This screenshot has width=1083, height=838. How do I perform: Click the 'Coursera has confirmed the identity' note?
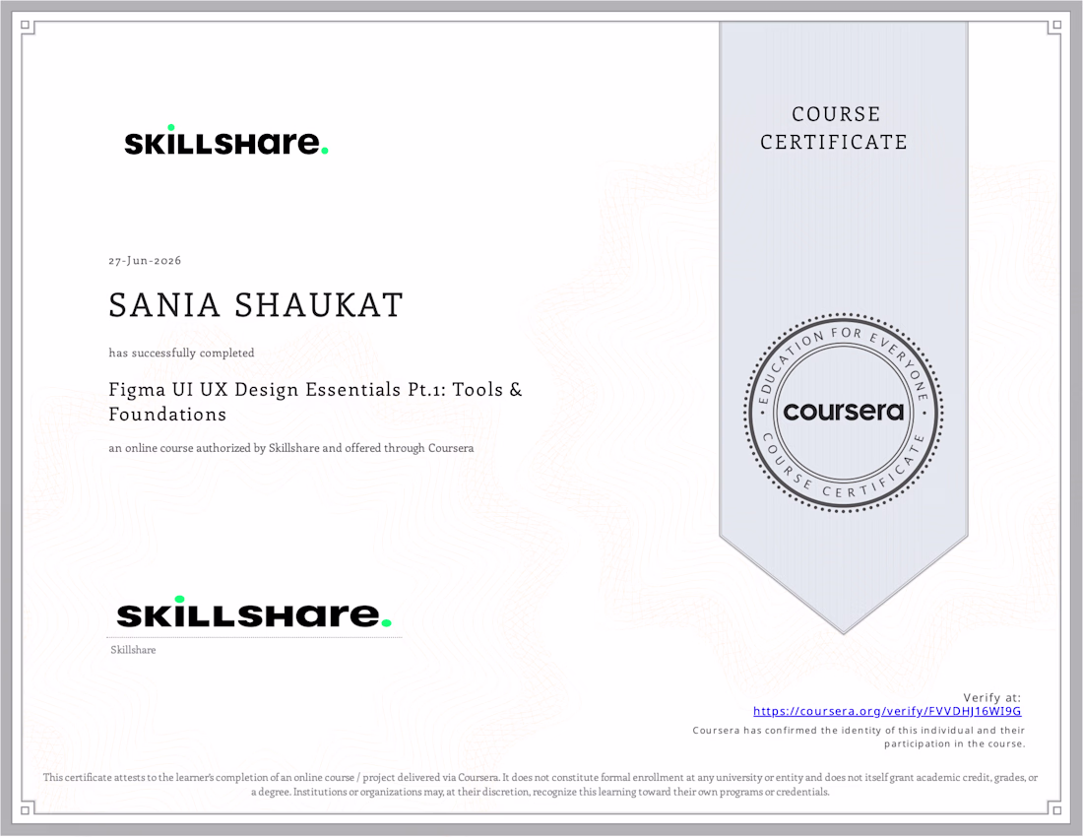[859, 738]
